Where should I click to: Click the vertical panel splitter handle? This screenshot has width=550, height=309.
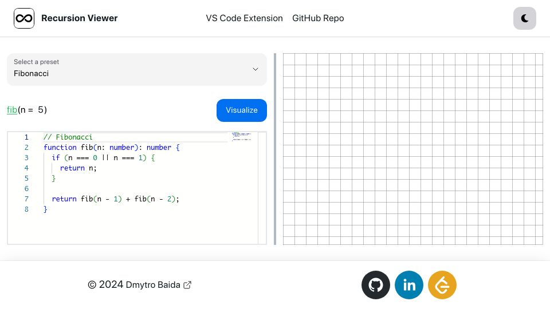pos(275,149)
